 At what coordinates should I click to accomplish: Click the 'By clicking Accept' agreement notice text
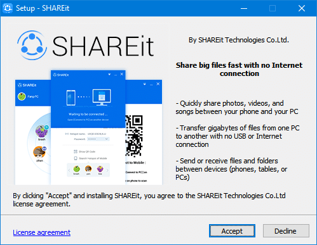pos(149,199)
